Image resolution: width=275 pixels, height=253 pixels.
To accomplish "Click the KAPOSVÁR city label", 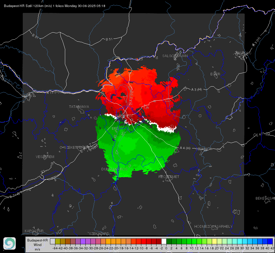I will coord(34,231).
